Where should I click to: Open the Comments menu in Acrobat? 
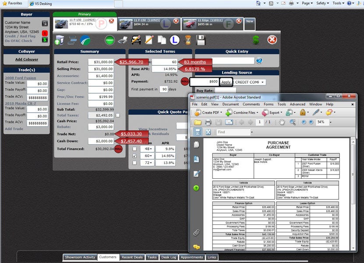click(x=251, y=104)
